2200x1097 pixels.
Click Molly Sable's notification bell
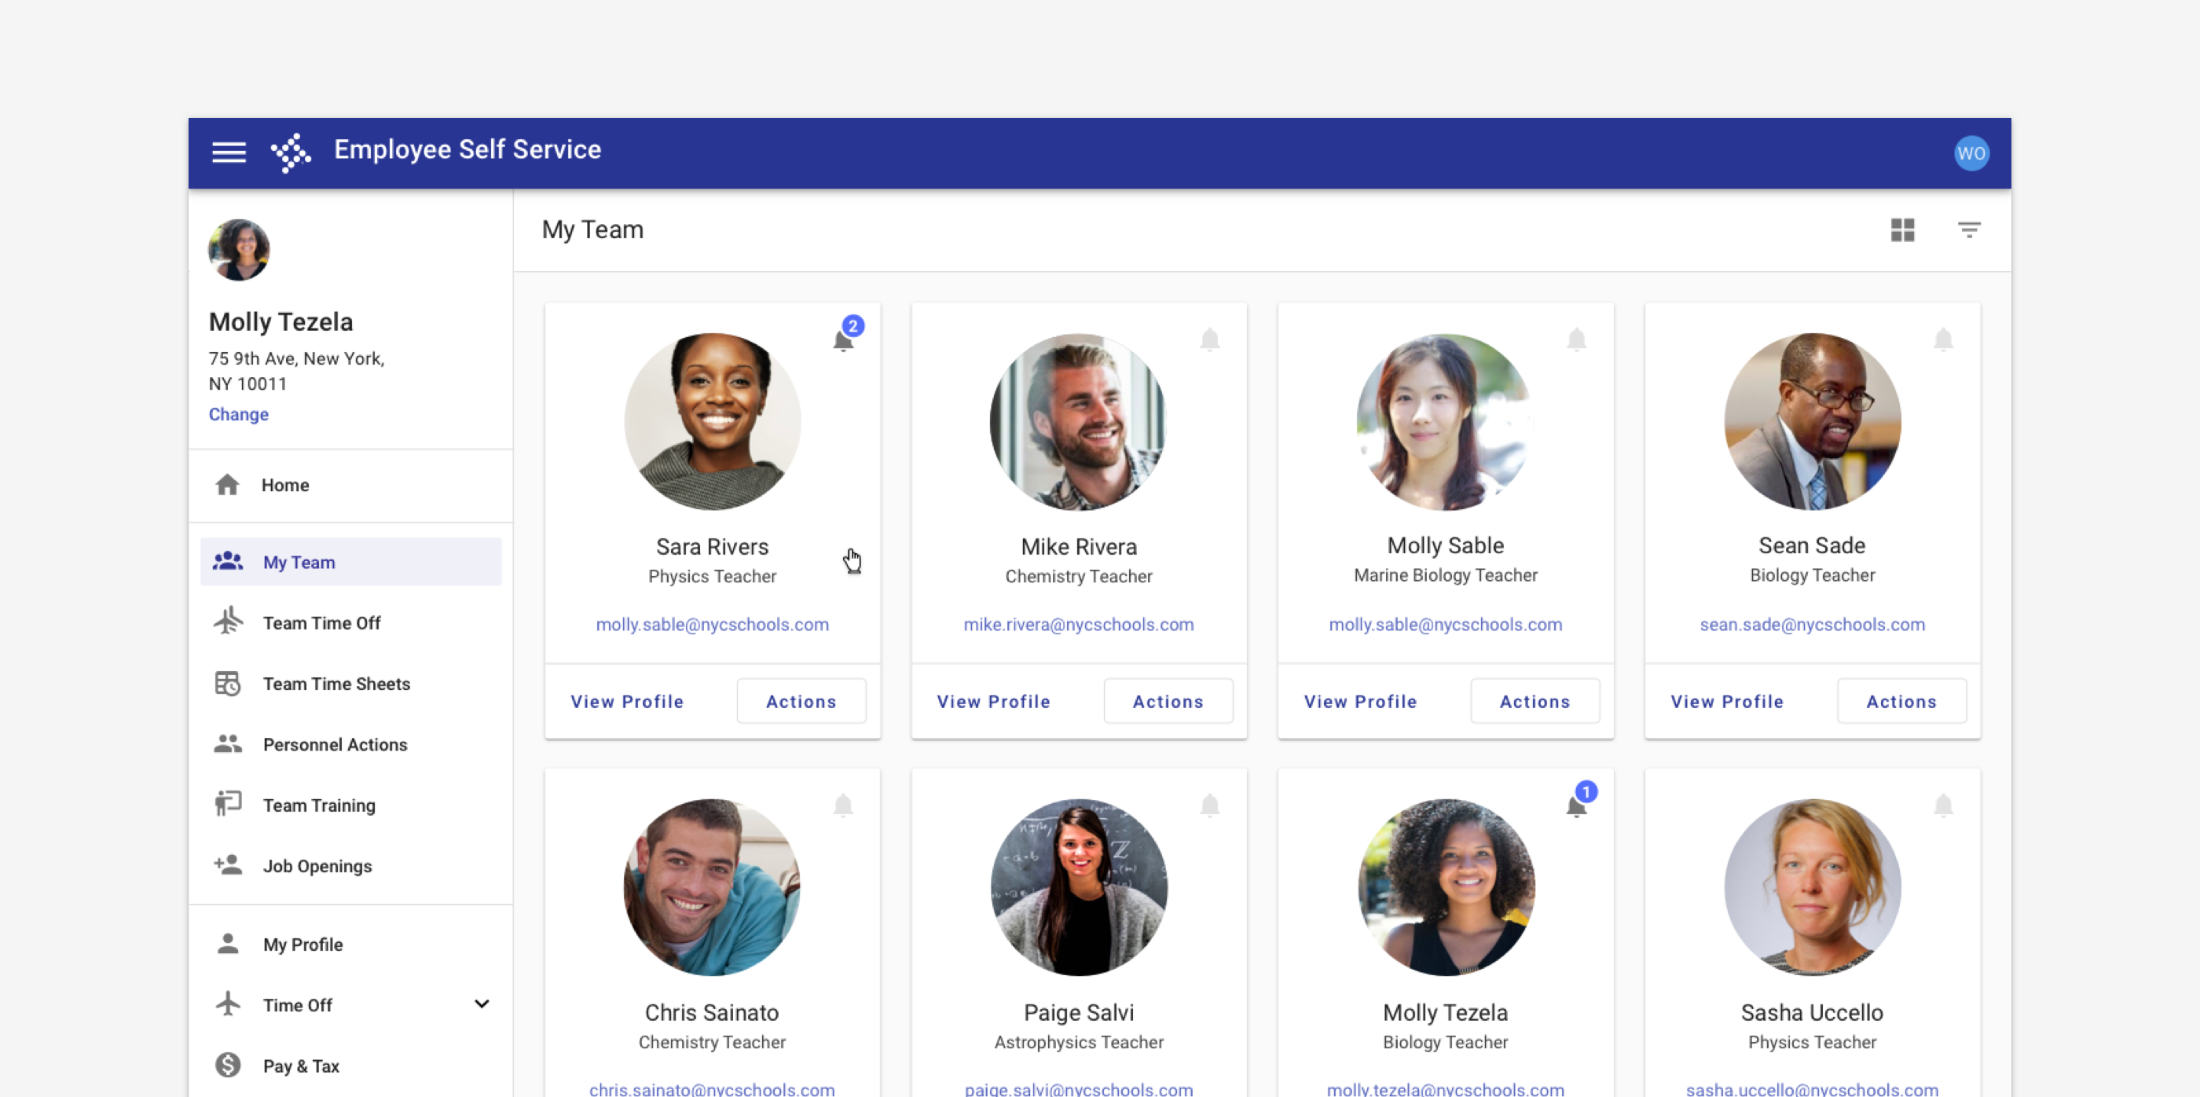1577,340
